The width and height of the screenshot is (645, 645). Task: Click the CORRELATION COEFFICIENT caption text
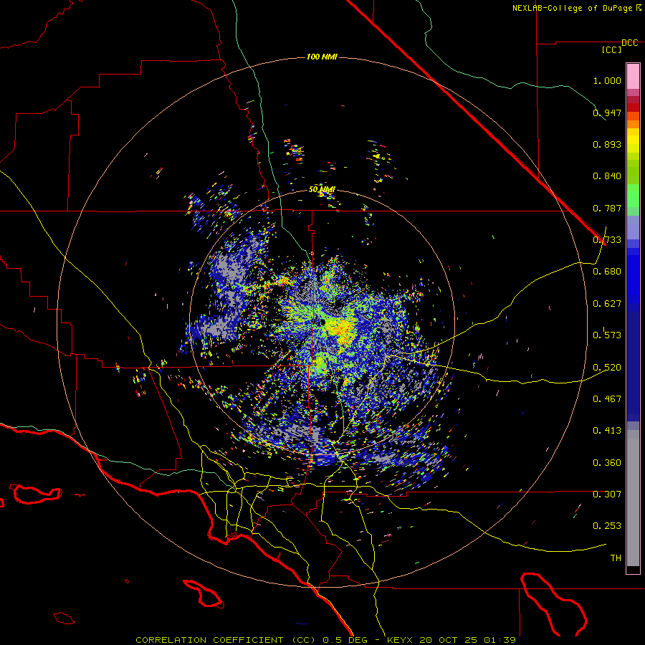point(209,640)
